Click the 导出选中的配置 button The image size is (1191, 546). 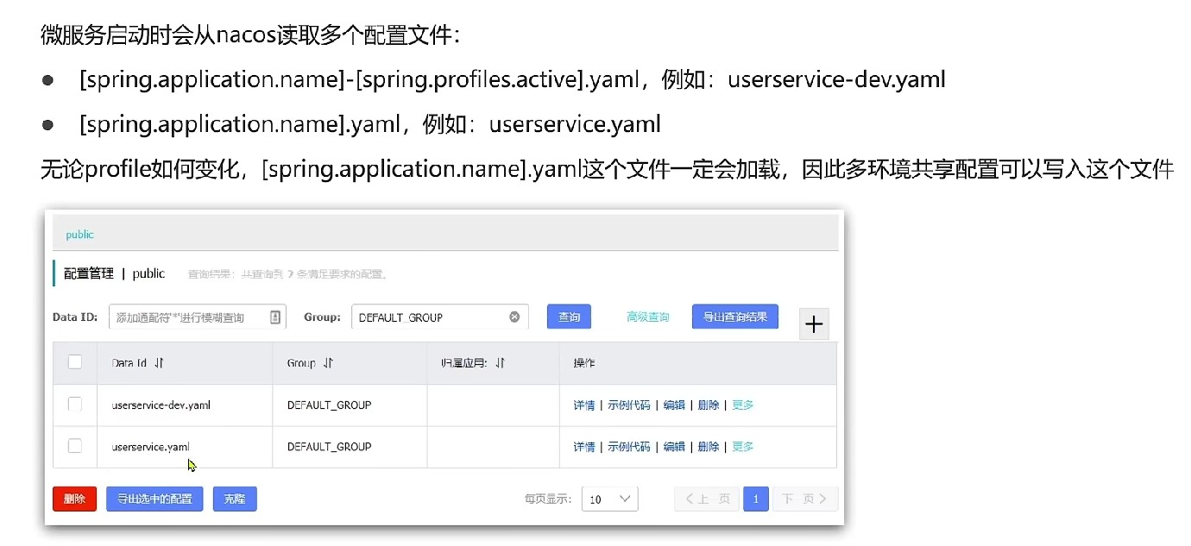point(154,499)
